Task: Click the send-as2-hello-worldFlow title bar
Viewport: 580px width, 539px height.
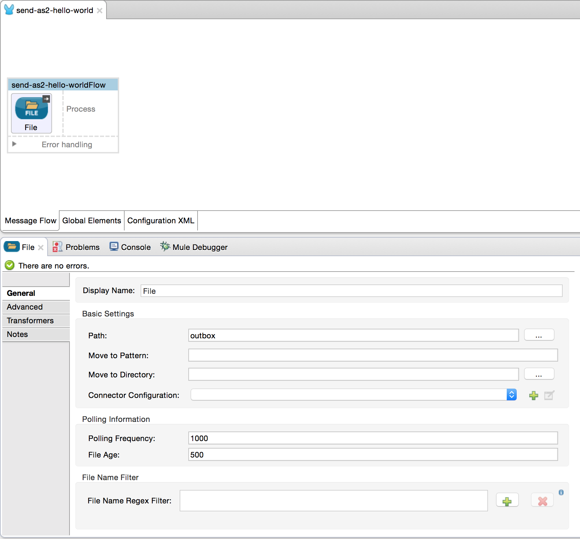Action: pyautogui.click(x=63, y=85)
